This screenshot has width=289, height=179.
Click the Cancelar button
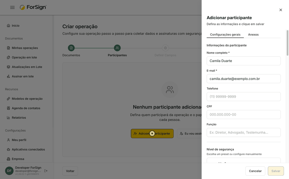(x=255, y=171)
